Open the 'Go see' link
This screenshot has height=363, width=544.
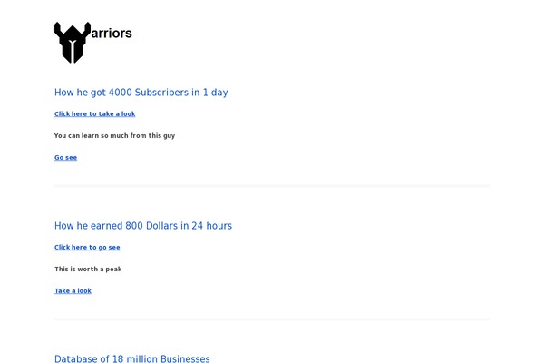coord(65,157)
